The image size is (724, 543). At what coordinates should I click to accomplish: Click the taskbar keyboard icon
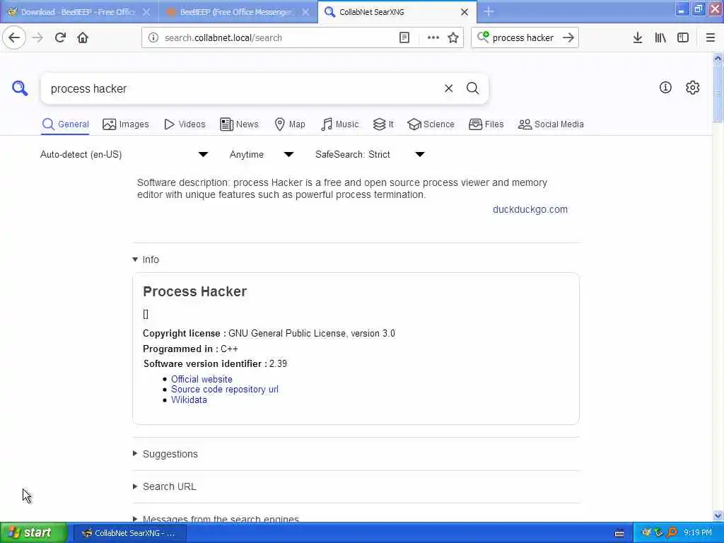(x=619, y=533)
